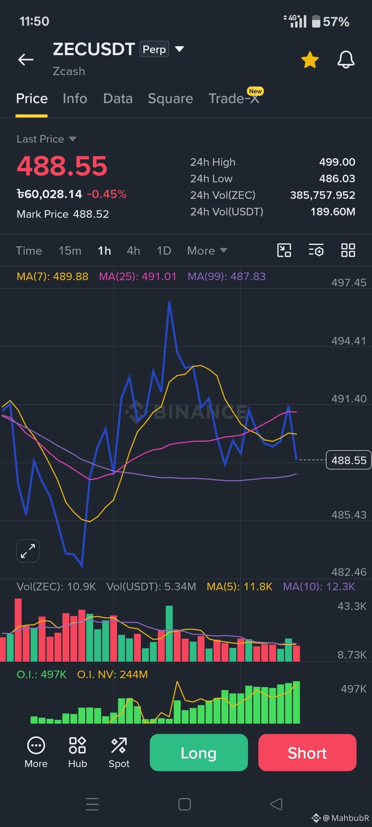
Task: Expand the More intervals dropdown
Action: (x=207, y=251)
